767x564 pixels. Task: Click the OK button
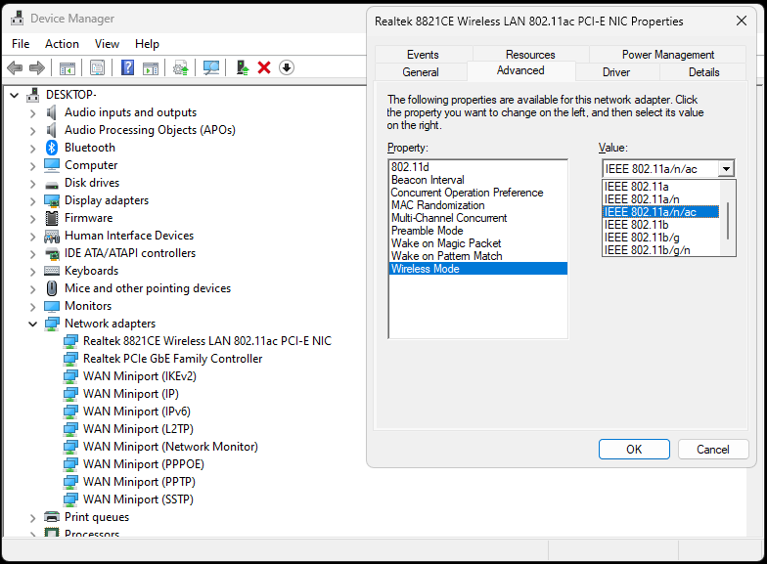(x=634, y=450)
